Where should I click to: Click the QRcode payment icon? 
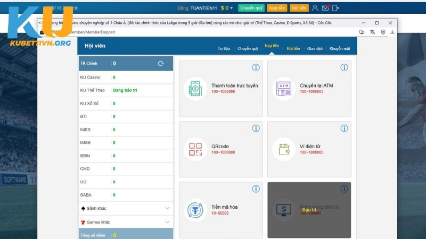click(x=195, y=149)
